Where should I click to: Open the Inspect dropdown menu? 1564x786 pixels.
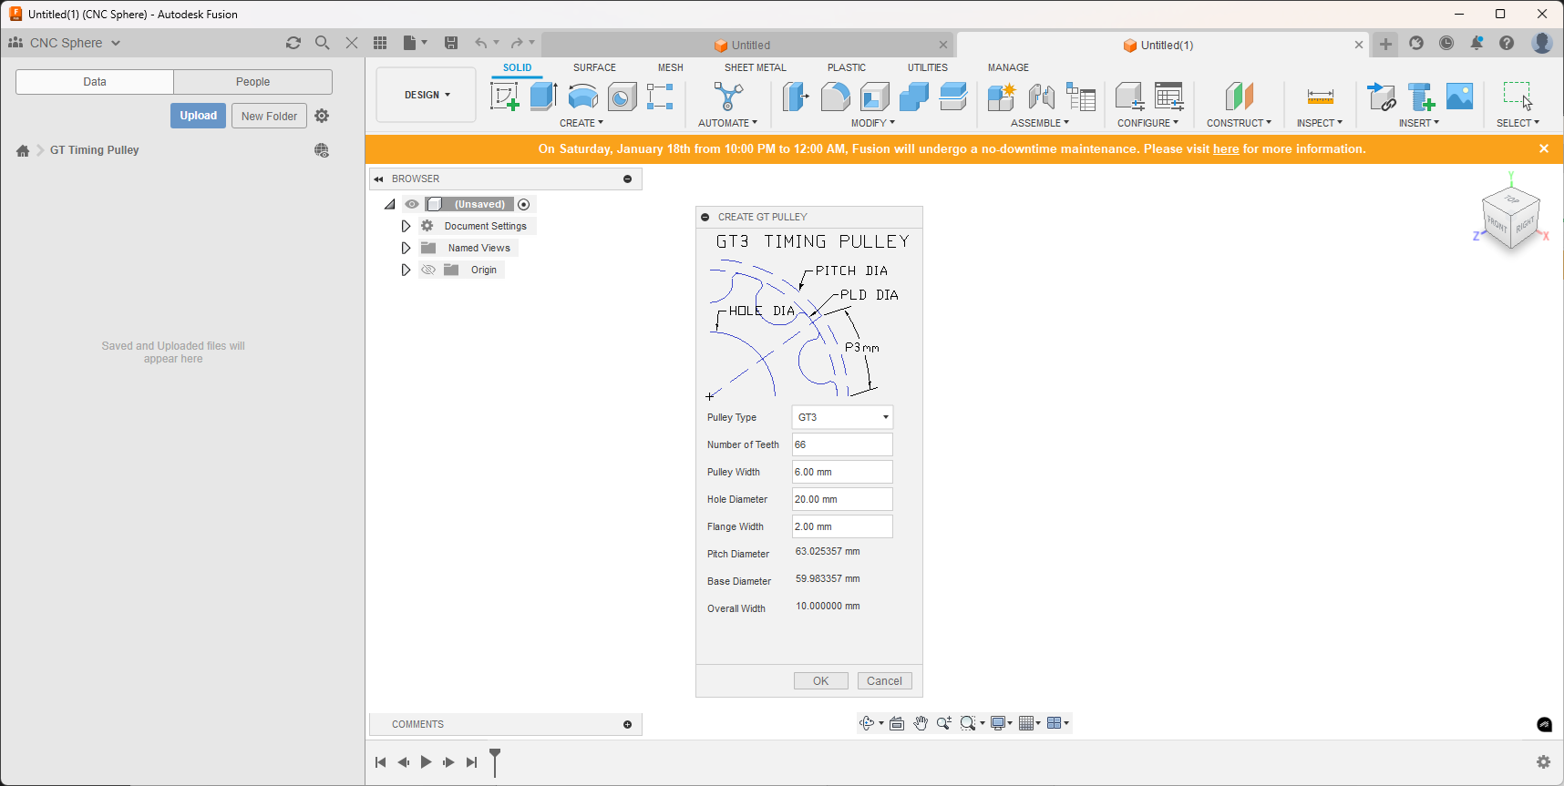pos(1320,123)
